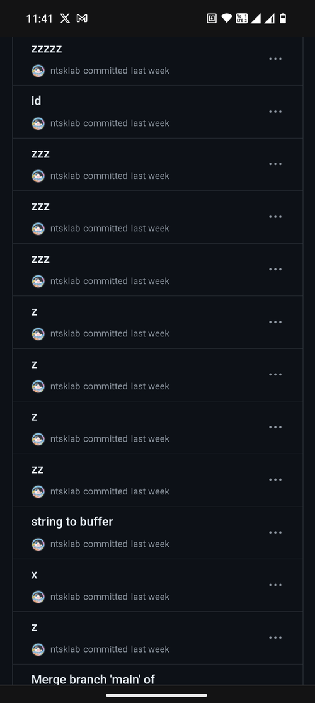Open three-dot menu for 'string to buffer' commit
Viewport: 315px width, 703px height.
[275, 533]
